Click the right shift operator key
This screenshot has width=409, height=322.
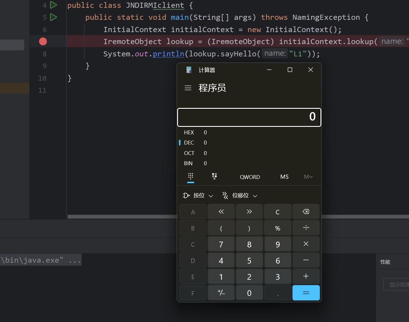tap(249, 212)
